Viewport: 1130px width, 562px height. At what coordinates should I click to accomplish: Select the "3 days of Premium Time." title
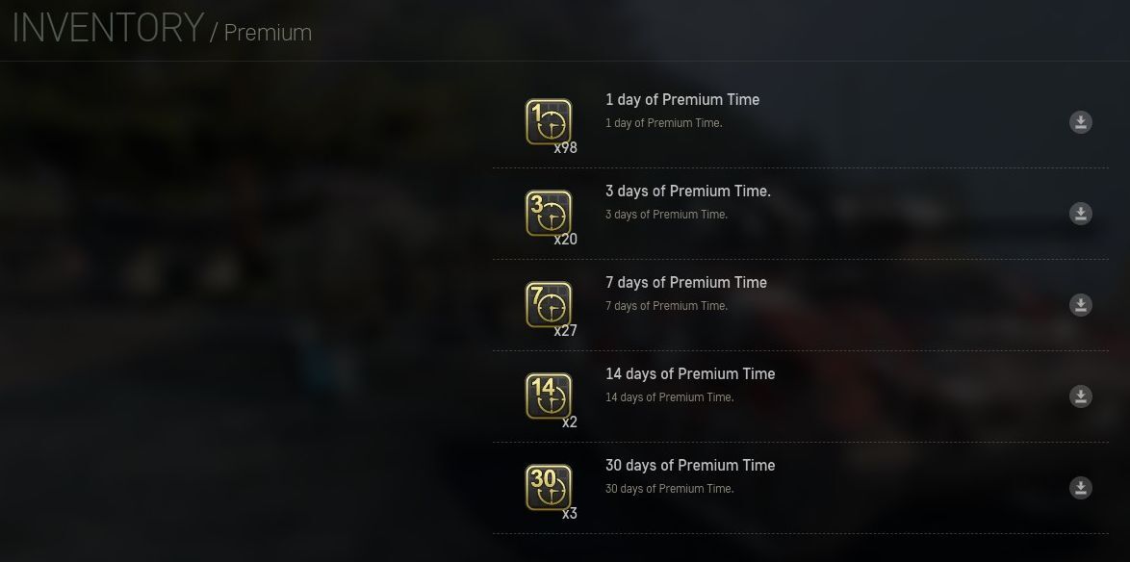pyautogui.click(x=688, y=192)
